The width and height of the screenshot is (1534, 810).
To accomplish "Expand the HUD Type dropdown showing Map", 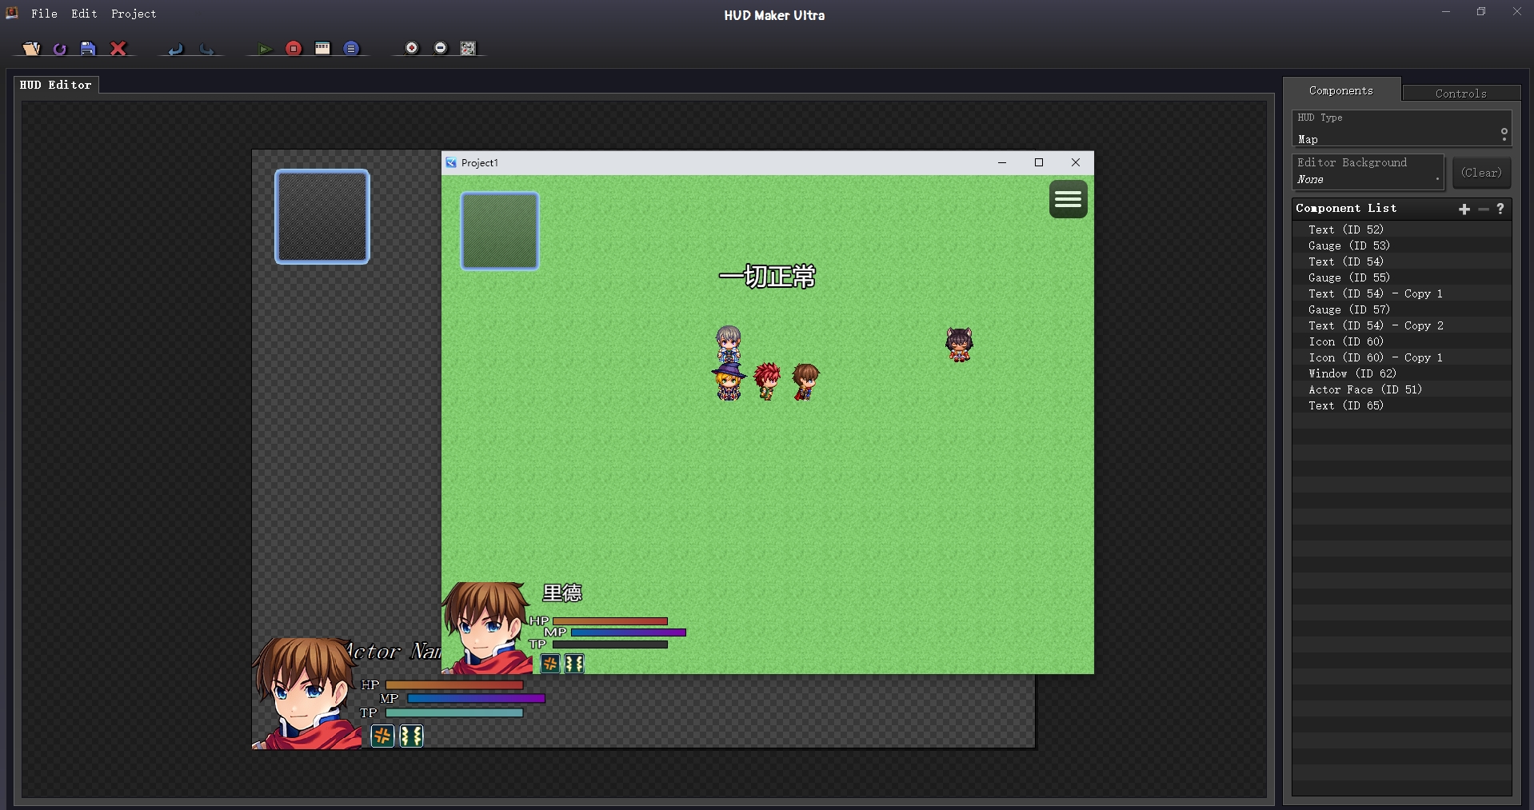I will [1401, 129].
